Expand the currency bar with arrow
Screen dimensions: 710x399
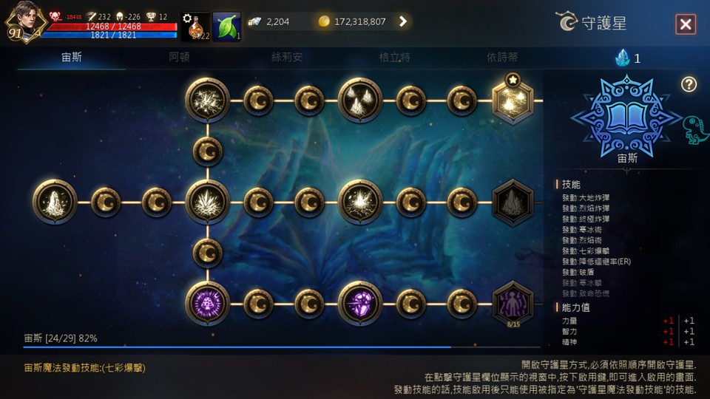click(x=402, y=21)
